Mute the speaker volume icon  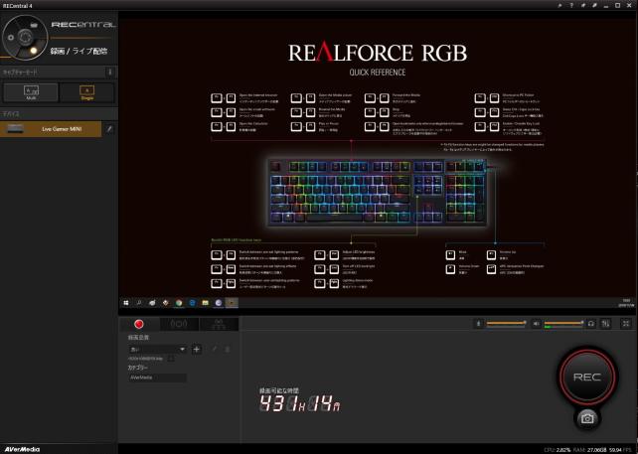pos(537,324)
